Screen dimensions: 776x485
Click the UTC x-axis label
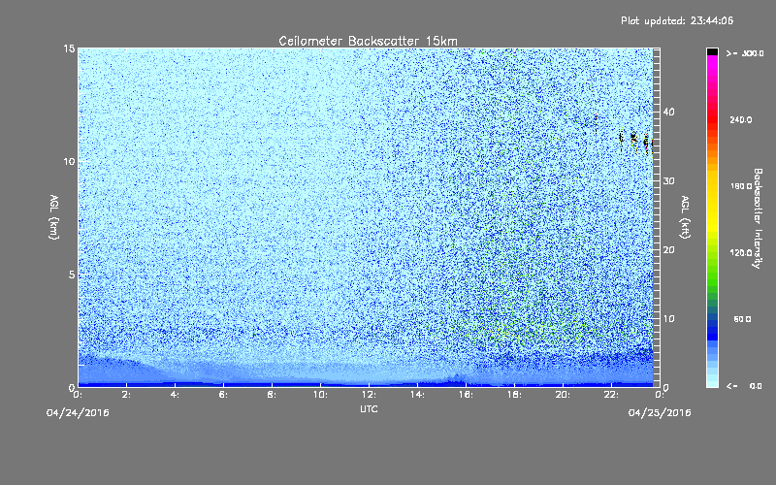tap(369, 408)
